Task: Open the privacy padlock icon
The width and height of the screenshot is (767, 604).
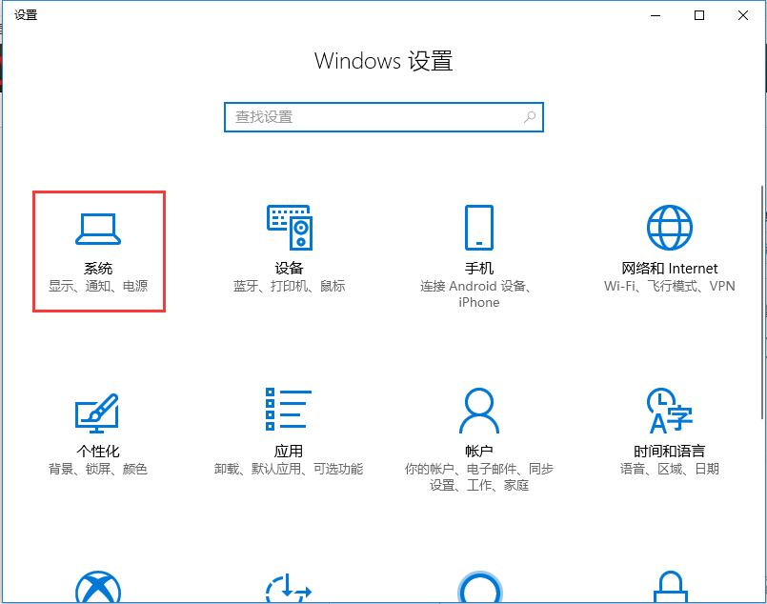Action: [x=670, y=587]
